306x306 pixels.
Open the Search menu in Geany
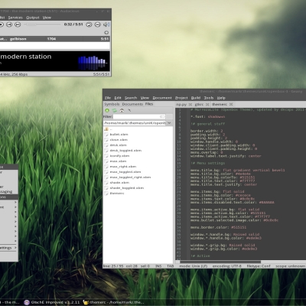pyautogui.click(x=131, y=98)
